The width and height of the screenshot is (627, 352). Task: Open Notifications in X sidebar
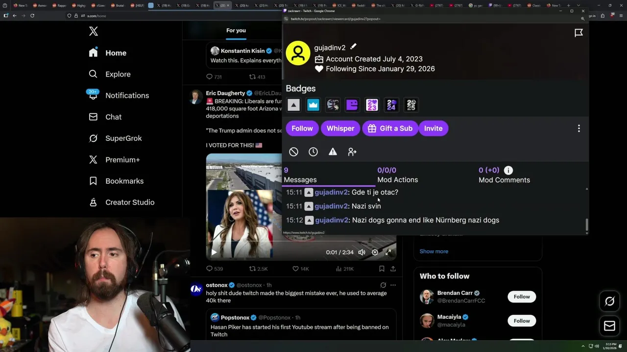119,95
